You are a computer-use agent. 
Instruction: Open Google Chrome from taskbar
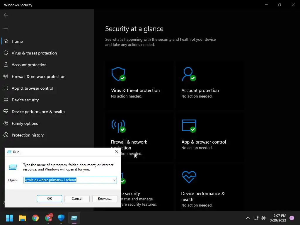(35, 218)
